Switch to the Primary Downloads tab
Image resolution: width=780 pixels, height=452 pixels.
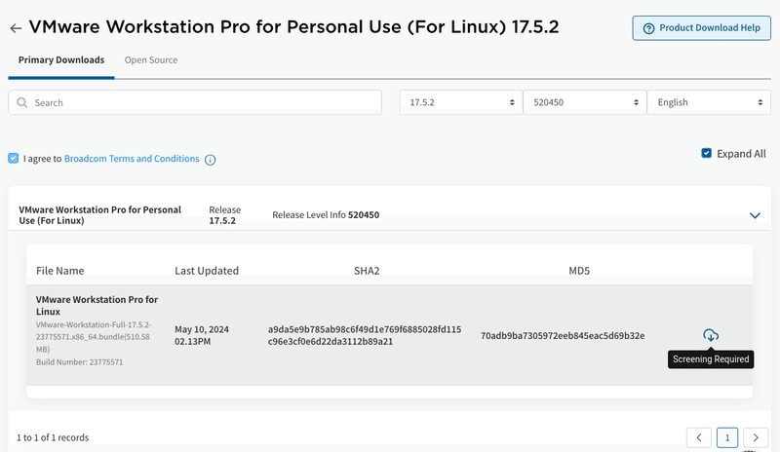(61, 60)
